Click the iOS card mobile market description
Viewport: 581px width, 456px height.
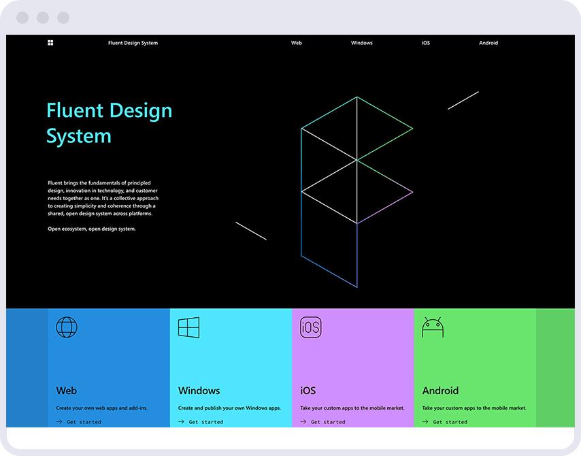pos(352,408)
